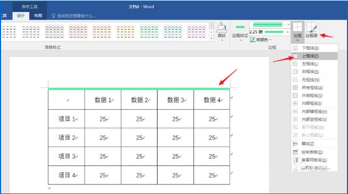Click table styles gallery down arrow
The height and width of the screenshot is (194, 348).
point(211,32)
